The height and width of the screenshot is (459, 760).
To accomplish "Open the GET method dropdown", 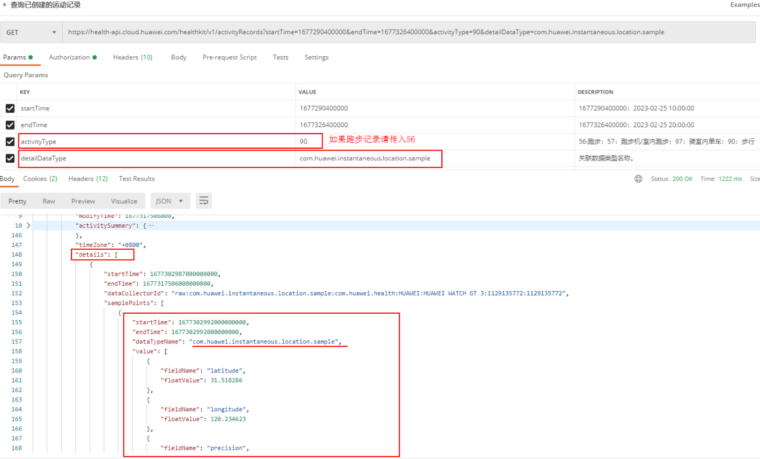I will (31, 33).
